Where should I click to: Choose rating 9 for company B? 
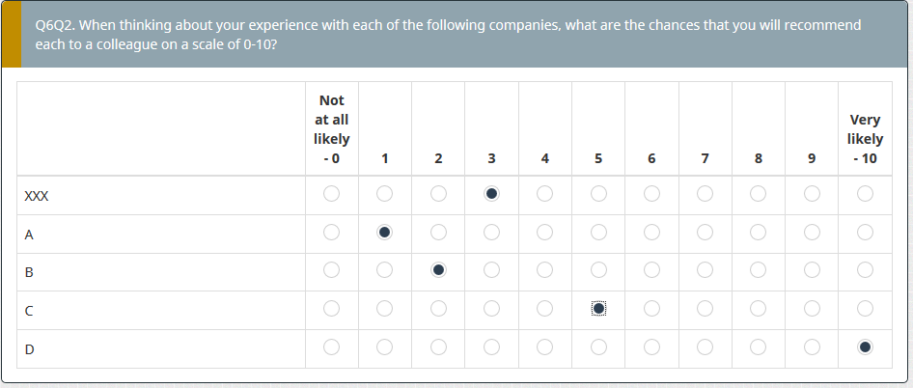812,270
